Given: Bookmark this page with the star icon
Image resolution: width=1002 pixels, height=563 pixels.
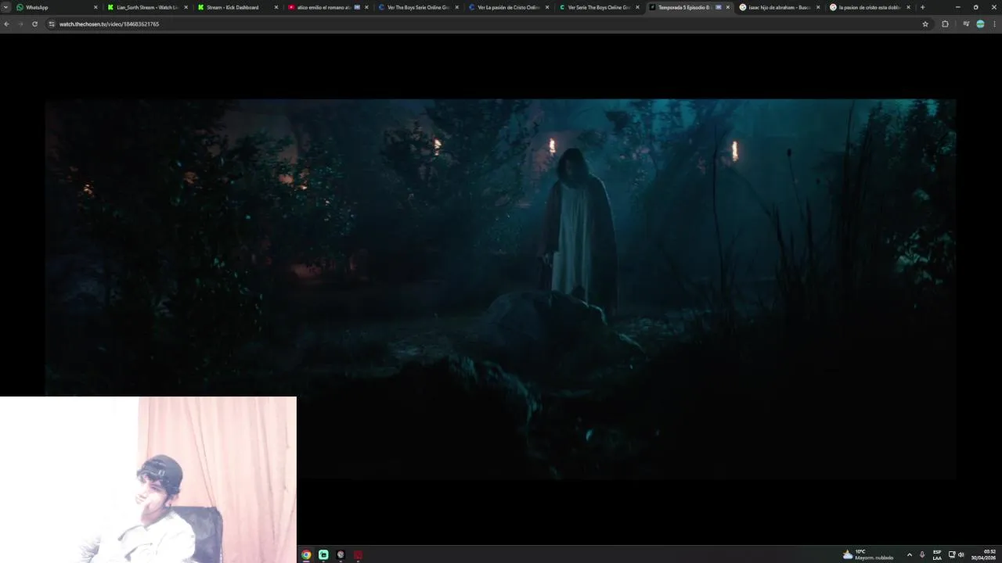Looking at the screenshot, I should [x=925, y=24].
